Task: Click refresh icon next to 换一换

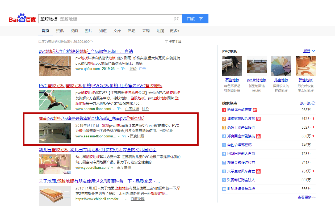Action: click(313, 103)
